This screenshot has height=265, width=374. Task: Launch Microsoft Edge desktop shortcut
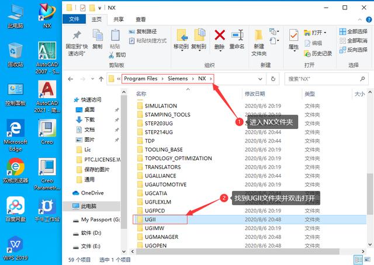pos(16,135)
